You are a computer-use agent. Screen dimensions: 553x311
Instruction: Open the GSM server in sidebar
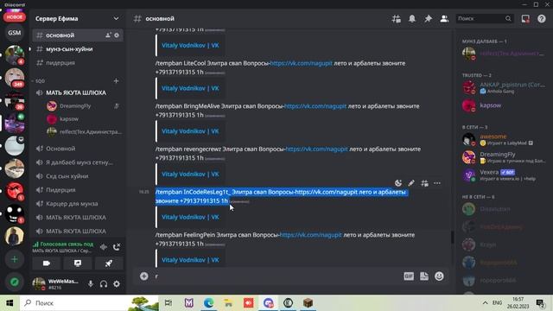click(x=15, y=33)
